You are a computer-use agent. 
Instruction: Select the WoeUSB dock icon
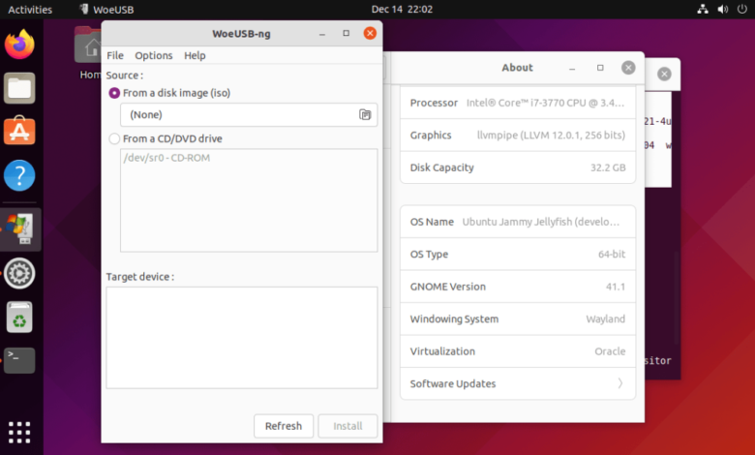pos(19,229)
